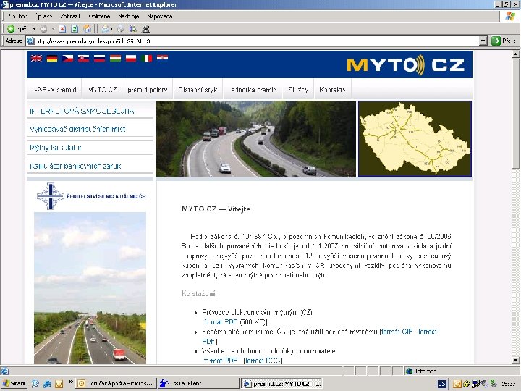This screenshot has height=391, width=521.
Task: Click the green Přejít go button
Action: point(504,41)
